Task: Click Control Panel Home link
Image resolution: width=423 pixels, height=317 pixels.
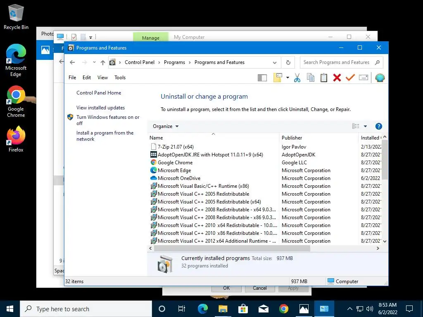Action: [x=99, y=93]
